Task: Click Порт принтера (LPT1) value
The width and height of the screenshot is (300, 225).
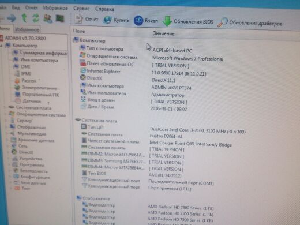Action: pyautogui.click(x=170, y=188)
